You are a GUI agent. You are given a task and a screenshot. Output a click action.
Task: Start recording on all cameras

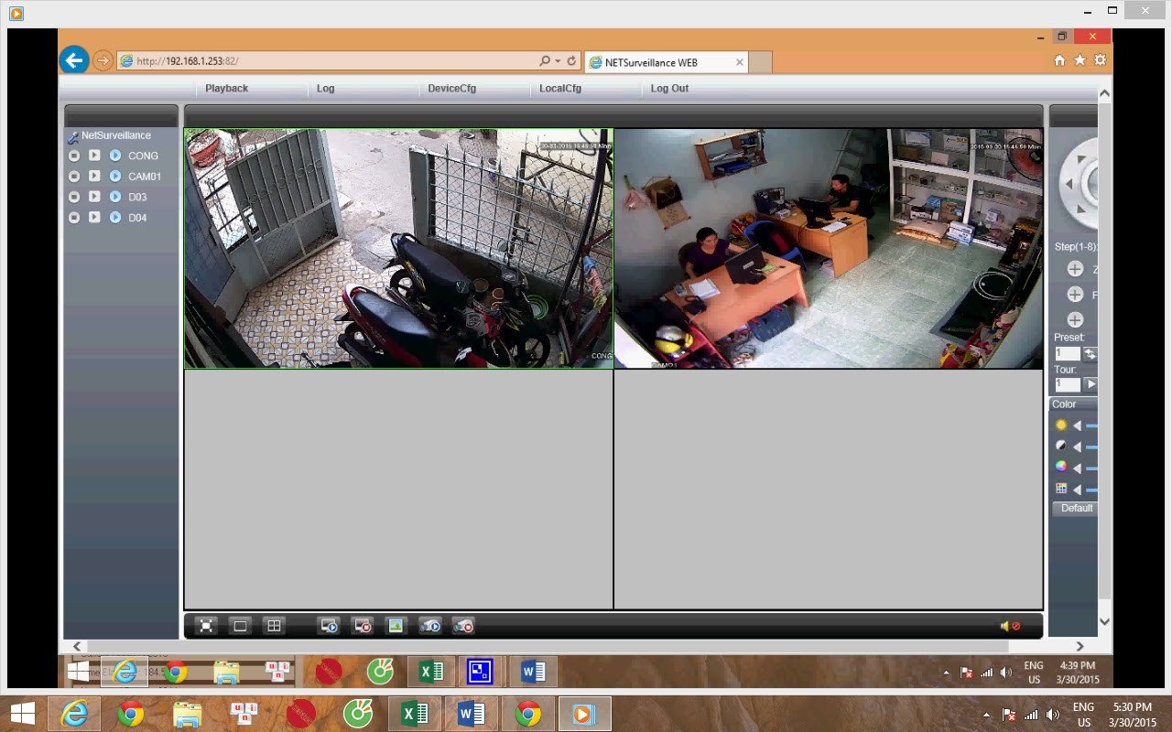pos(430,626)
